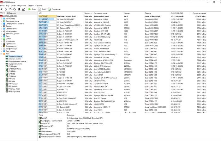Screen dimensions: 221x141
Task: Select FP64 Ray-Trace benchmark
Action: point(14,91)
